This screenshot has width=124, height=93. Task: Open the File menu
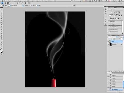pyautogui.click(x=12, y=1)
